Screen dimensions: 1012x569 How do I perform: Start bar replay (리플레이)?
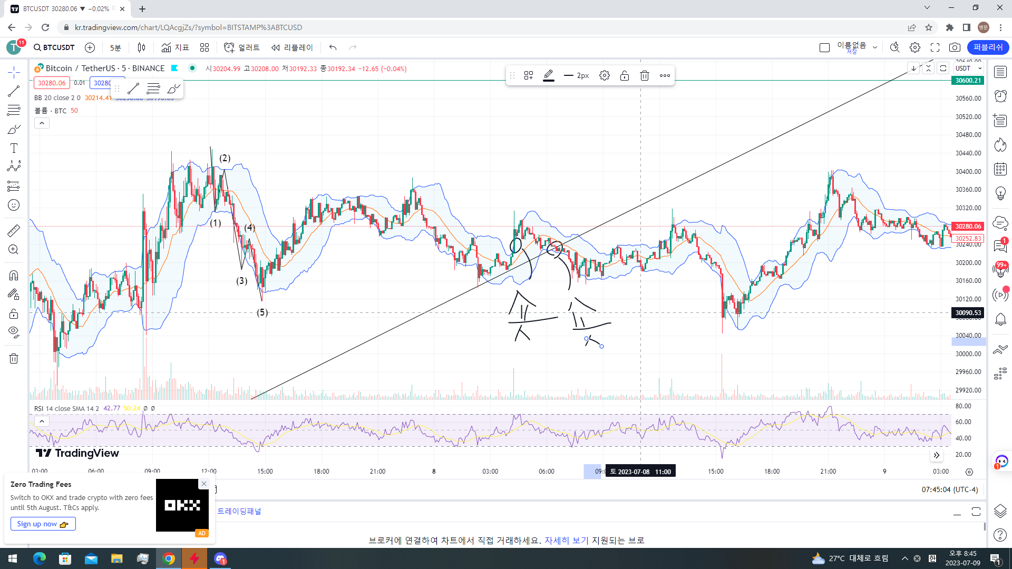(292, 47)
